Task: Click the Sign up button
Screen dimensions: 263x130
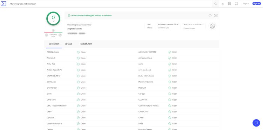Action: point(256,4)
